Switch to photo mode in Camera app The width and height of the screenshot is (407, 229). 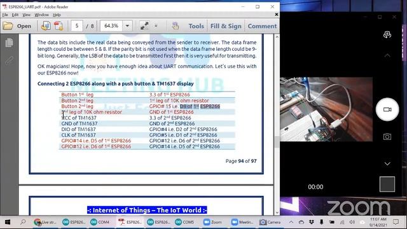(x=387, y=137)
